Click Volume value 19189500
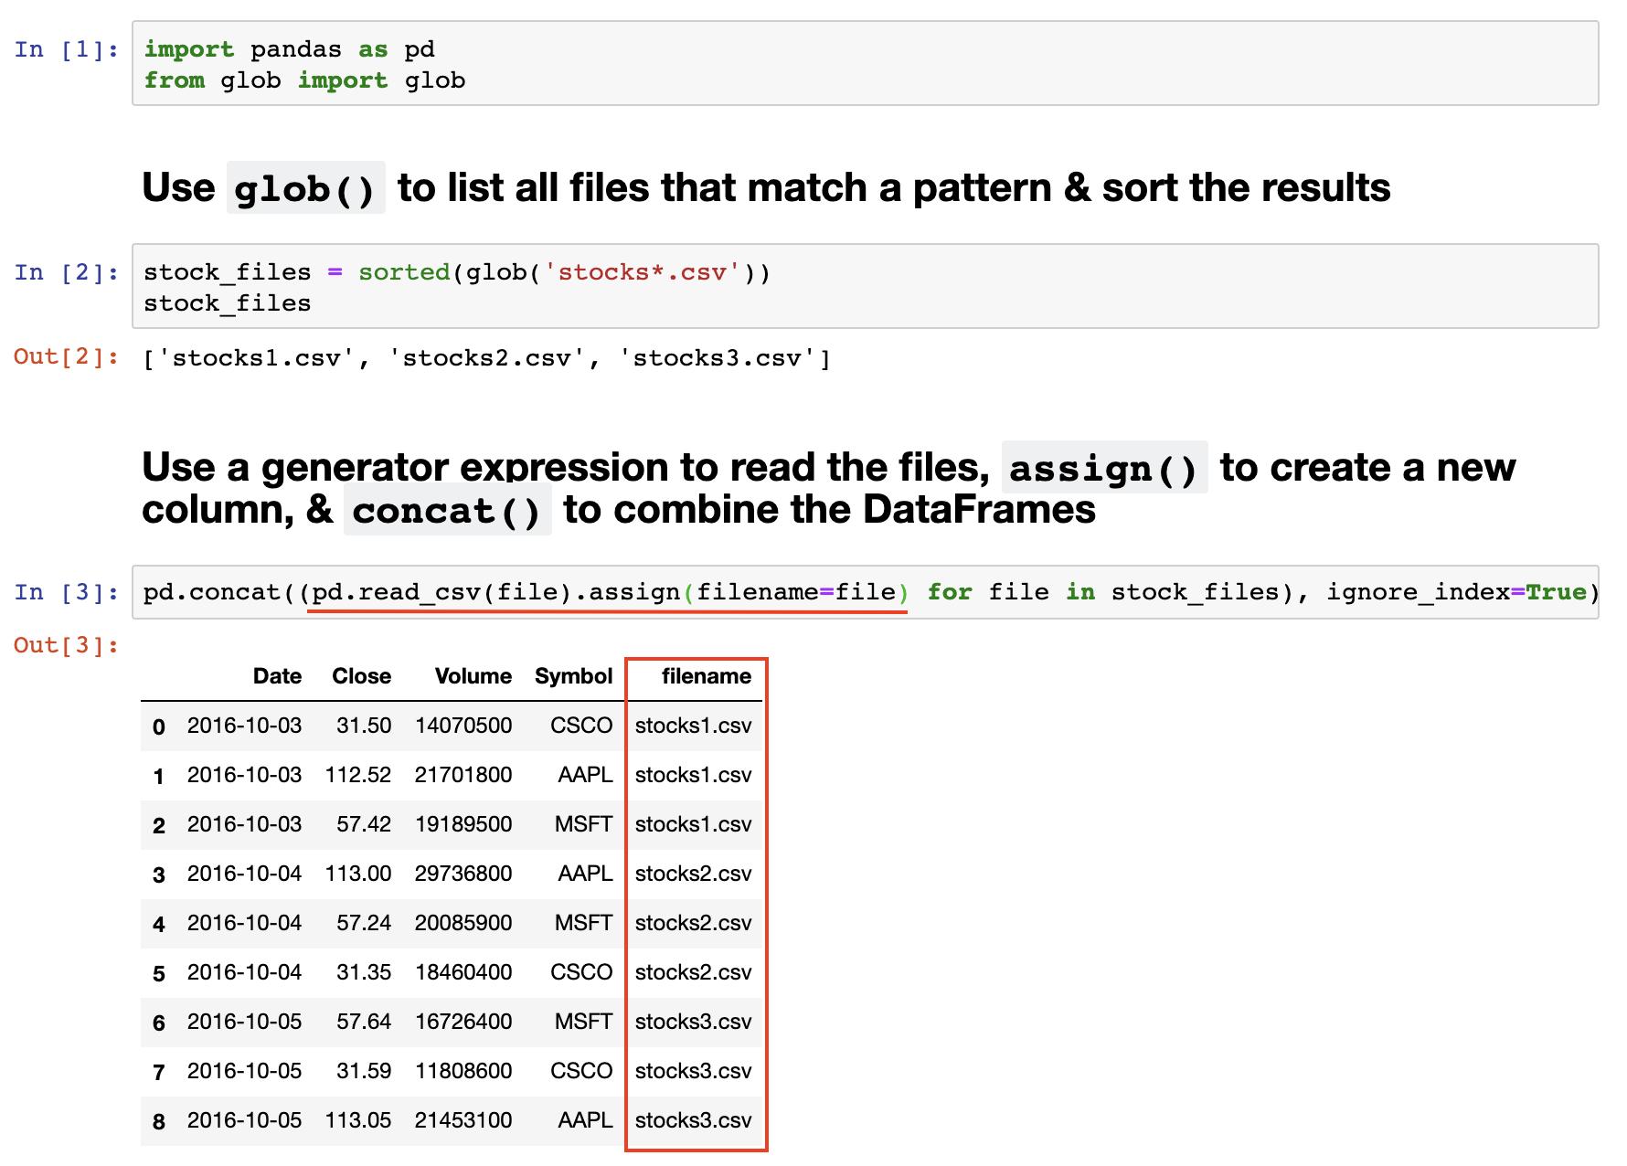 (463, 824)
